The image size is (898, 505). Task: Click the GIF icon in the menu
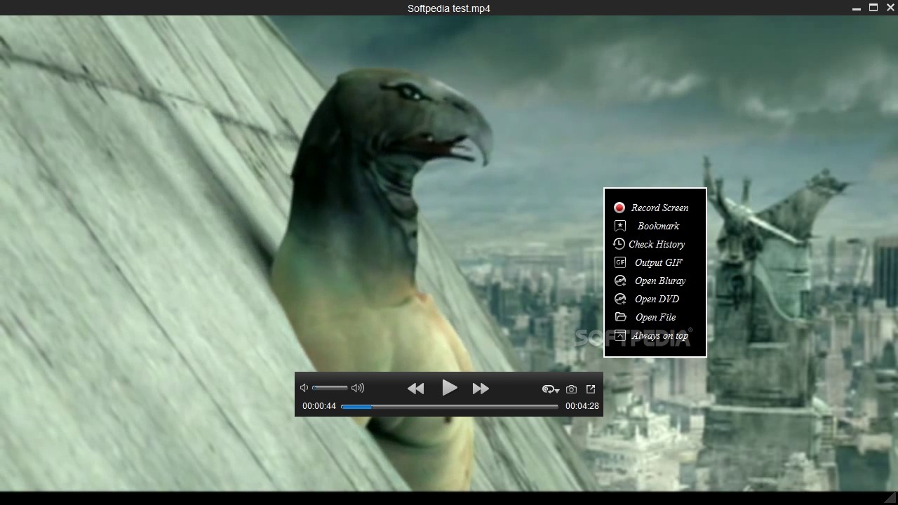(620, 262)
